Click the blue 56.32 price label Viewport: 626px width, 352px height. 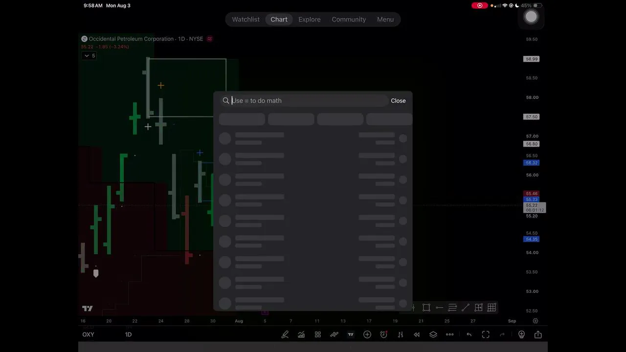[531, 163]
